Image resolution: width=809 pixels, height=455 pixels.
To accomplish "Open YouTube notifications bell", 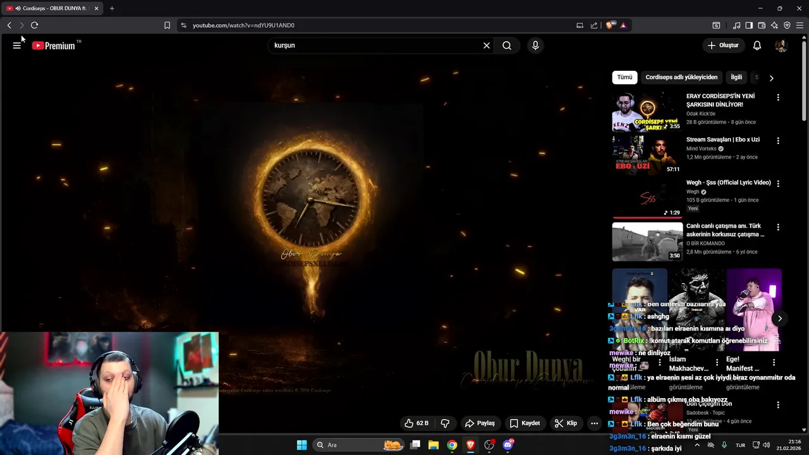I will click(757, 45).
